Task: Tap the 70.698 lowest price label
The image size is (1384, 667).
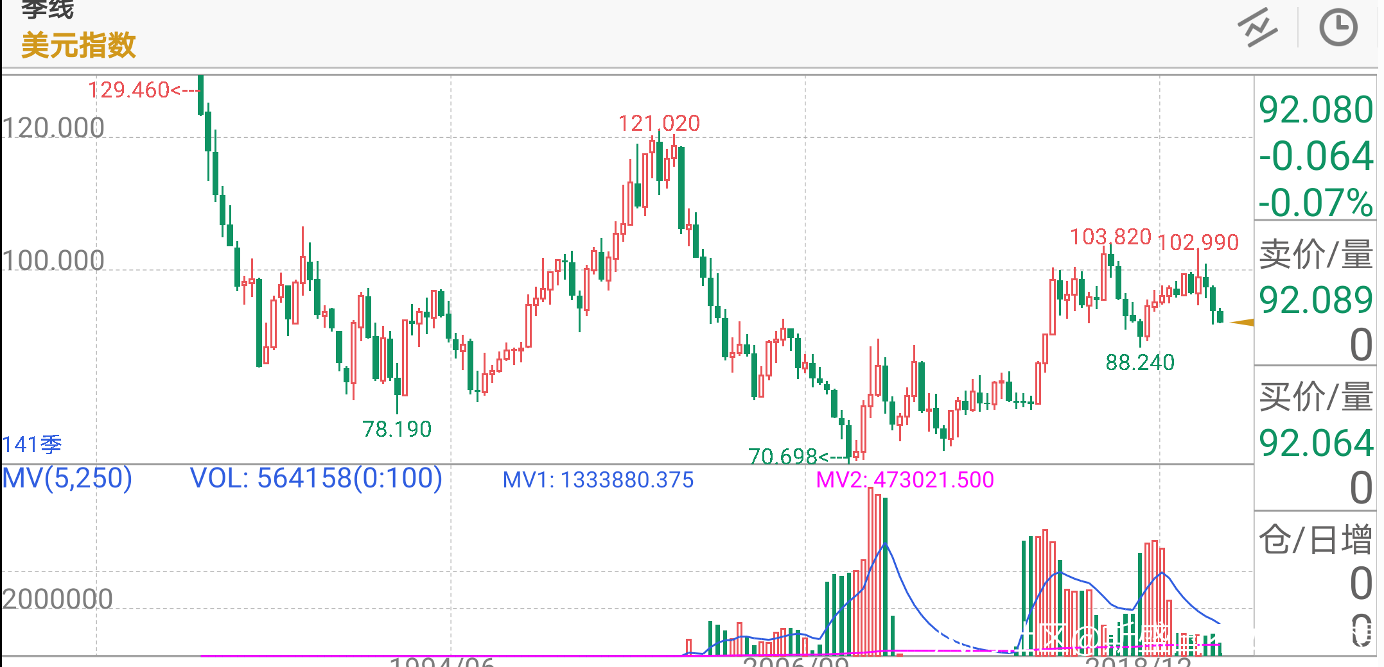Action: click(x=783, y=457)
